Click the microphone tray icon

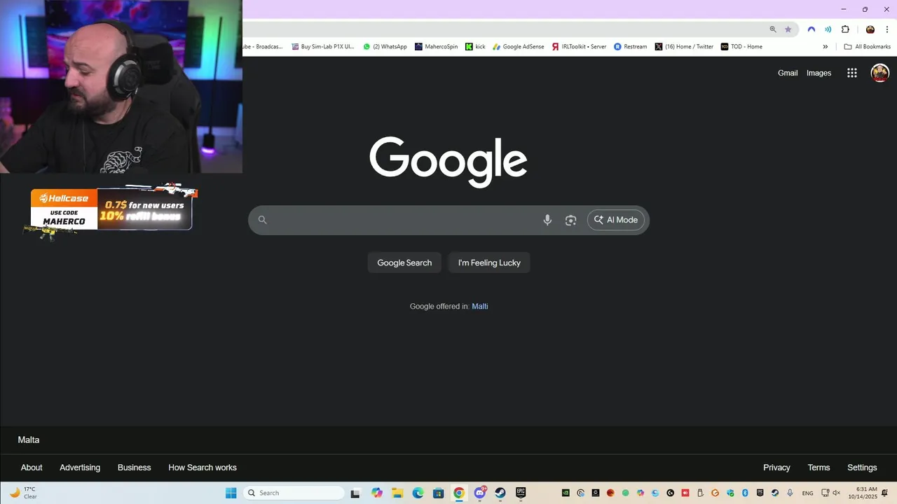tap(790, 493)
